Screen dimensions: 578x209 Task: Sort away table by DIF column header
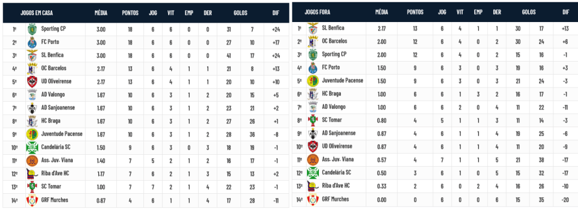click(566, 12)
